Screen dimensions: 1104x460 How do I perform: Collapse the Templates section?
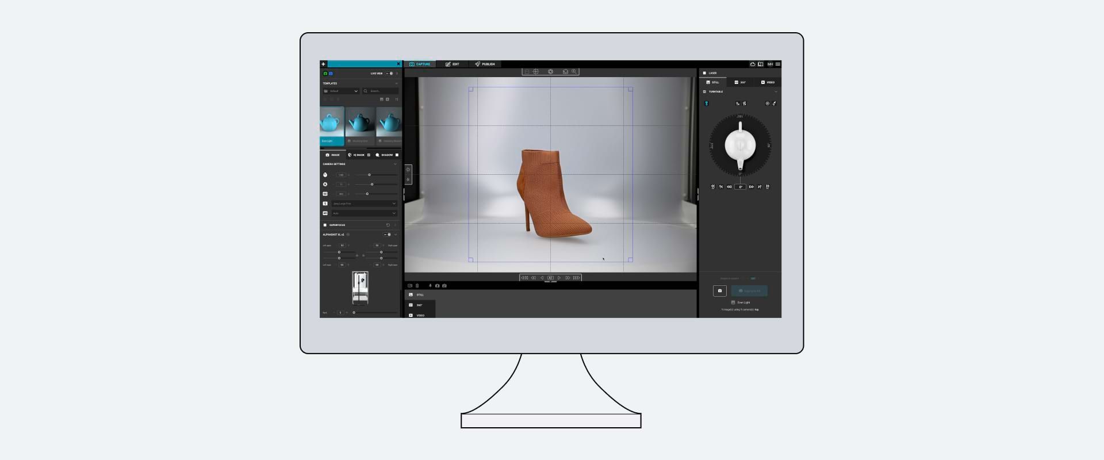[396, 83]
